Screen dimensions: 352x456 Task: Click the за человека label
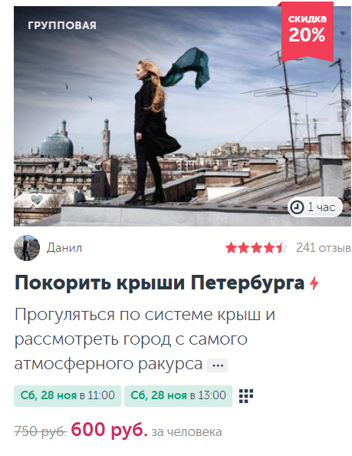coord(187,432)
